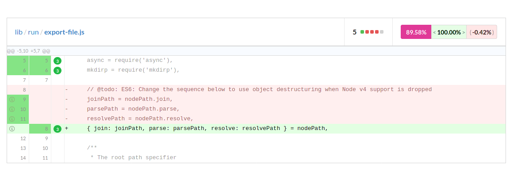Click the hit count badge on line 5
The image size is (525, 180).
tap(57, 61)
